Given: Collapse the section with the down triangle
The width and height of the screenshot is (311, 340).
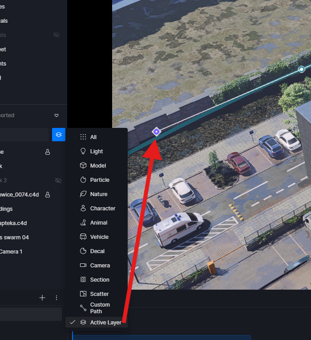Looking at the screenshot, I should (57, 115).
